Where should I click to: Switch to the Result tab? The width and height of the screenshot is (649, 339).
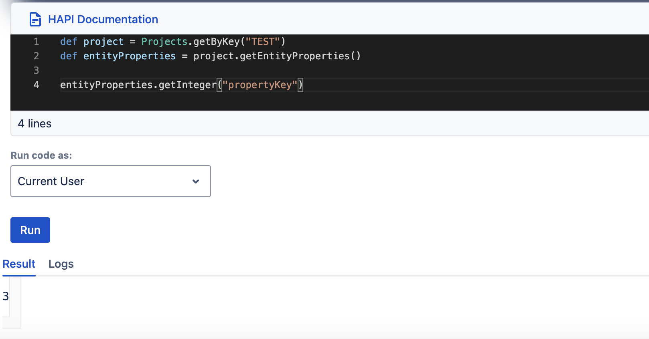(19, 264)
